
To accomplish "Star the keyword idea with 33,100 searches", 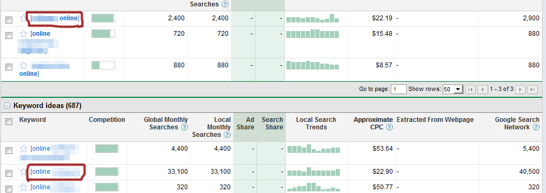I will pyautogui.click(x=24, y=172).
